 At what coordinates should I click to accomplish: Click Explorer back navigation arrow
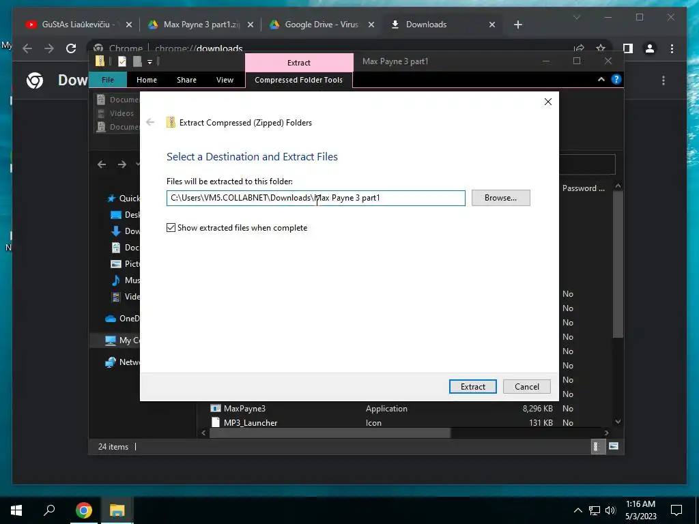coord(102,164)
